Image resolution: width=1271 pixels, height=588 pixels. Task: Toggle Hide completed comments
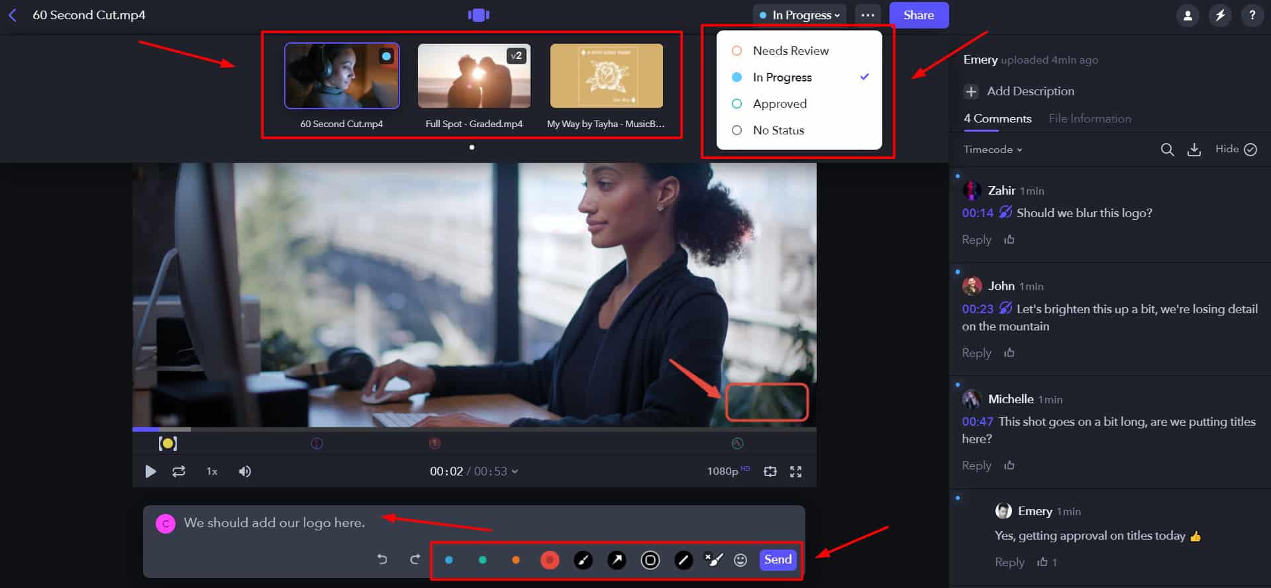[x=1236, y=150]
